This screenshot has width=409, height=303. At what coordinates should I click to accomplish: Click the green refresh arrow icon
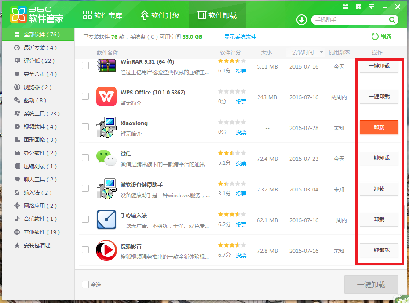pyautogui.click(x=375, y=36)
